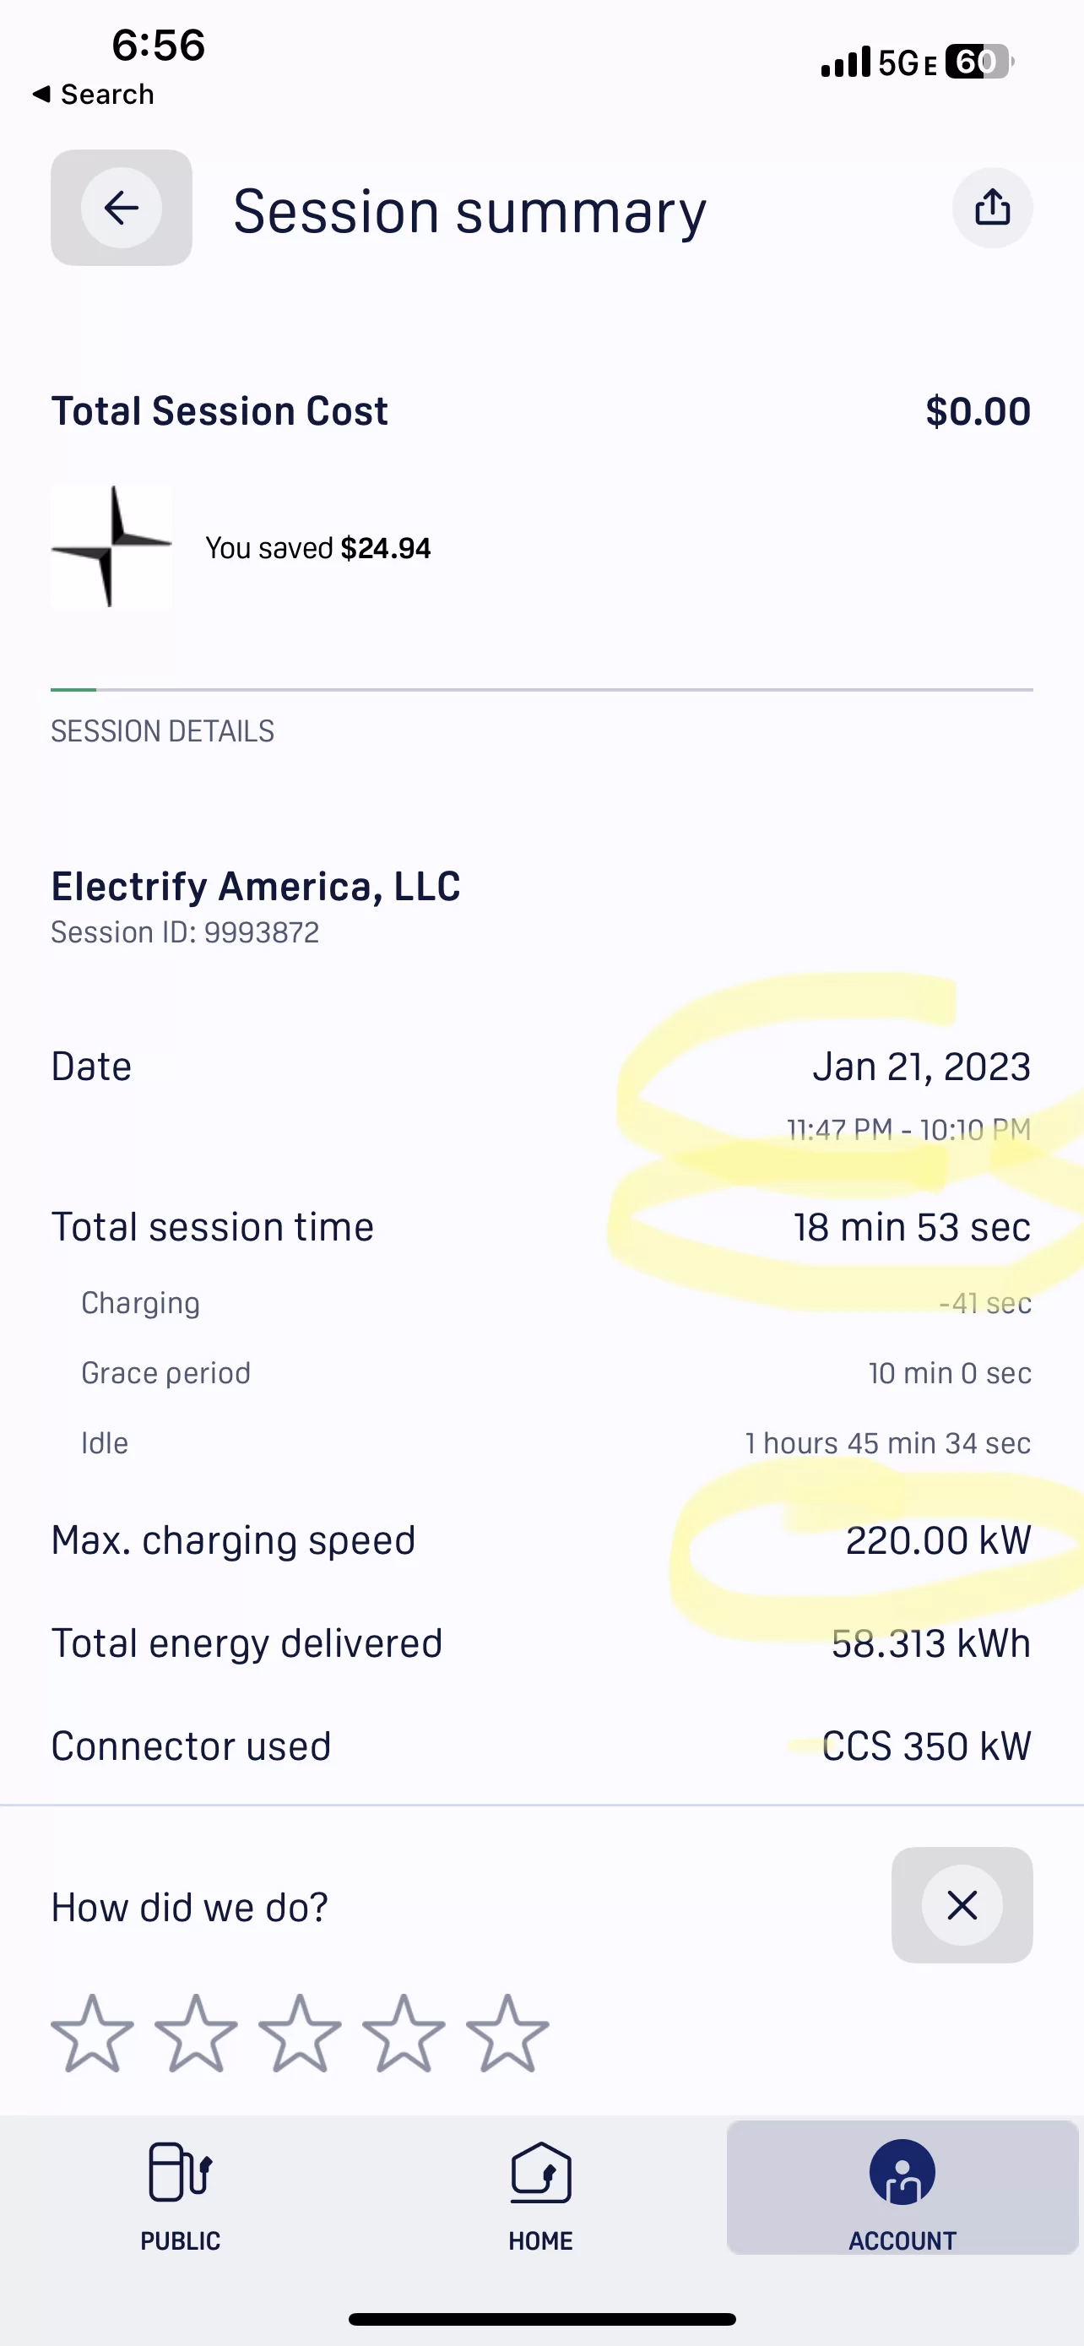Rate the session five stars
Viewport: 1084px width, 2346px height.
[x=508, y=2033]
